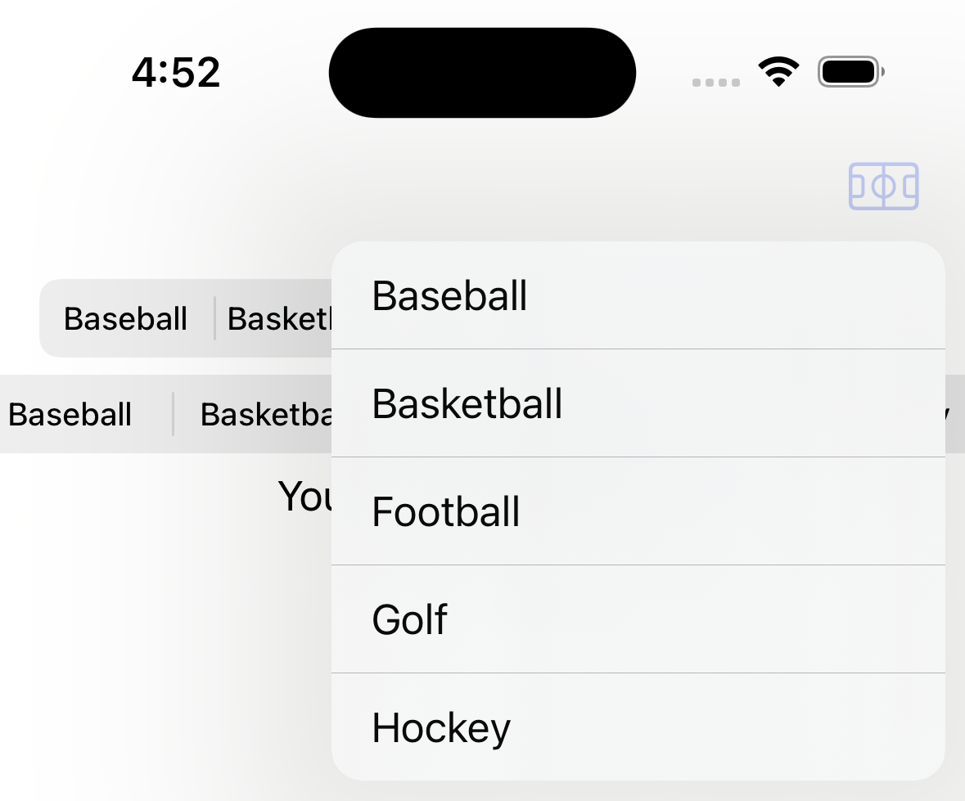The image size is (965, 801).
Task: Tap the 4:52 clock display
Action: tap(176, 73)
